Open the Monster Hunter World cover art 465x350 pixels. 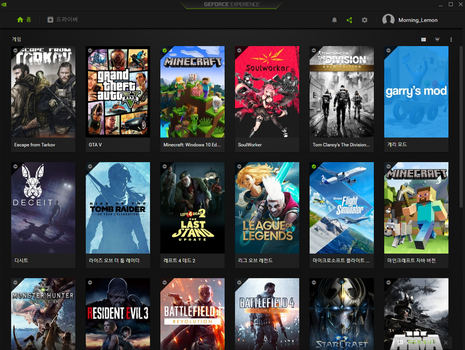(43, 314)
